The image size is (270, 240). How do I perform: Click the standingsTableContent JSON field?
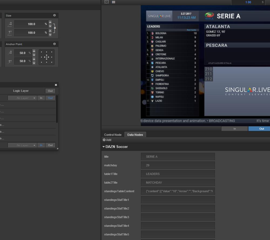(x=178, y=191)
